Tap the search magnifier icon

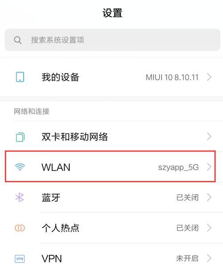coord(18,40)
